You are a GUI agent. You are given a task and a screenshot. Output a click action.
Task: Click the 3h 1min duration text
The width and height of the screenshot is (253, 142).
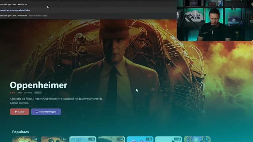click(x=28, y=93)
